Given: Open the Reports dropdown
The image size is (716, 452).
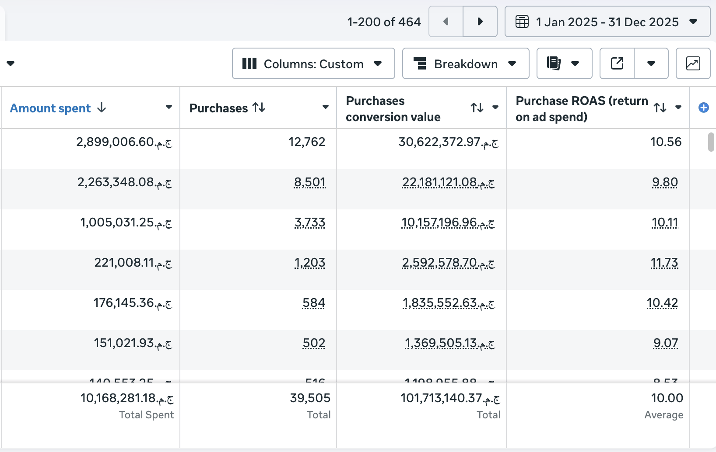Looking at the screenshot, I should pos(564,64).
